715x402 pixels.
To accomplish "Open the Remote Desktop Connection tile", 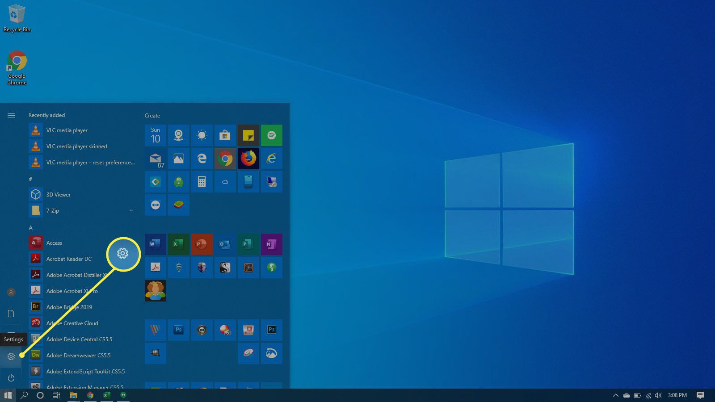I will click(x=272, y=182).
